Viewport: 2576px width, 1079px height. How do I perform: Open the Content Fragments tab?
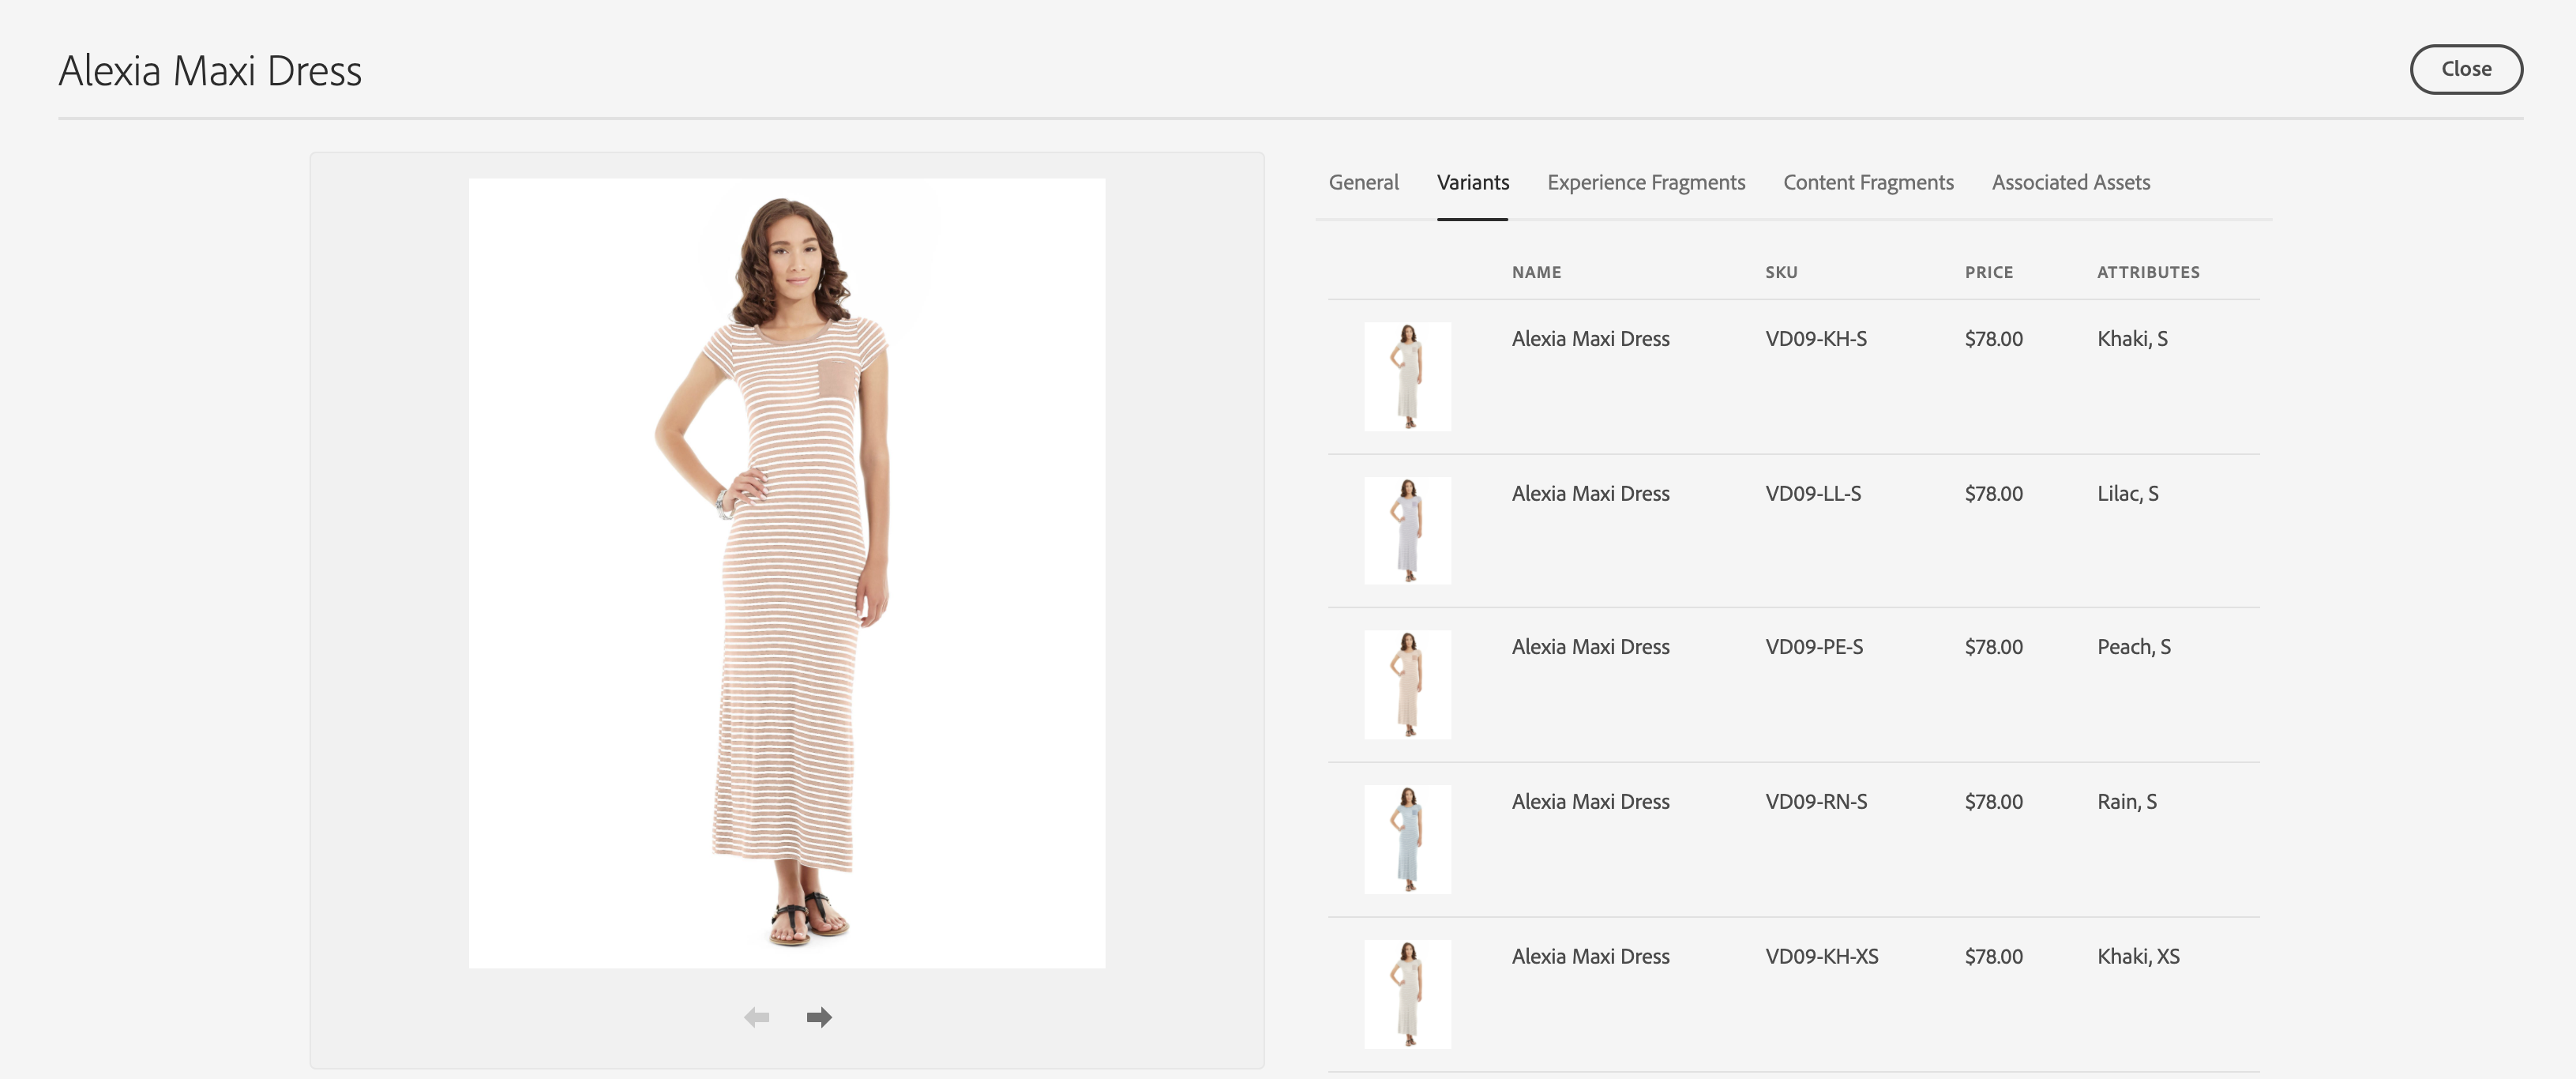[1867, 182]
